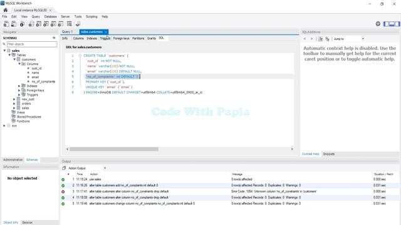Switch to the Foreign keys tab

(121, 38)
